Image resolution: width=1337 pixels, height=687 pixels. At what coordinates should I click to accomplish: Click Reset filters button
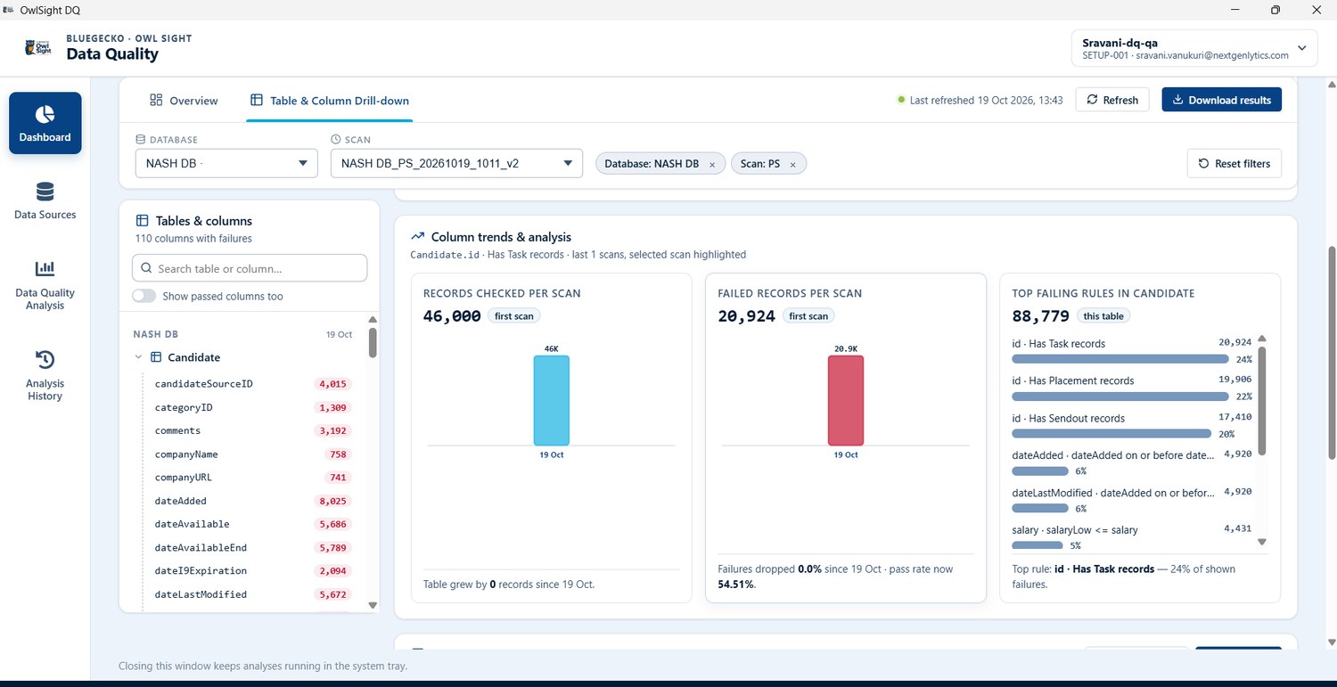[x=1234, y=163]
